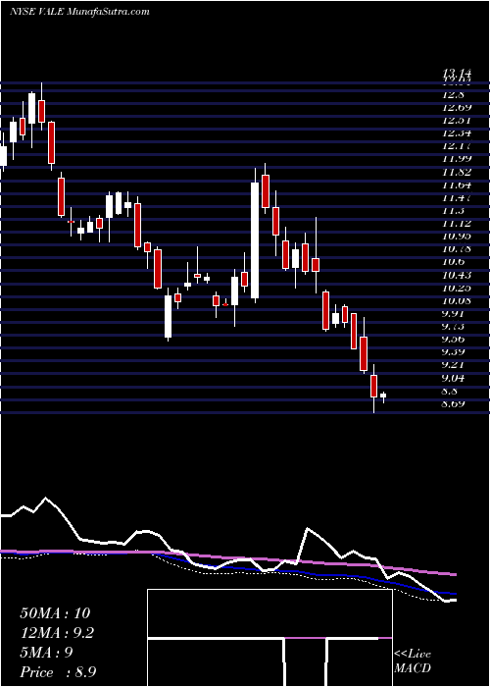Click the last small white candle at right end
Image resolution: width=490 pixels, height=687 pixels.
tap(383, 396)
